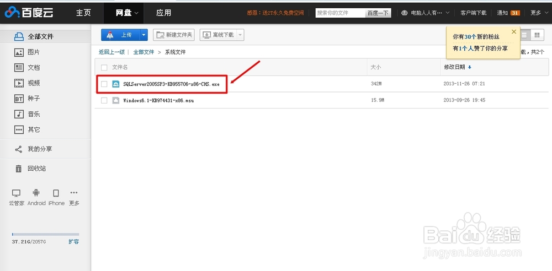Select the 视频 video icon

click(x=19, y=83)
